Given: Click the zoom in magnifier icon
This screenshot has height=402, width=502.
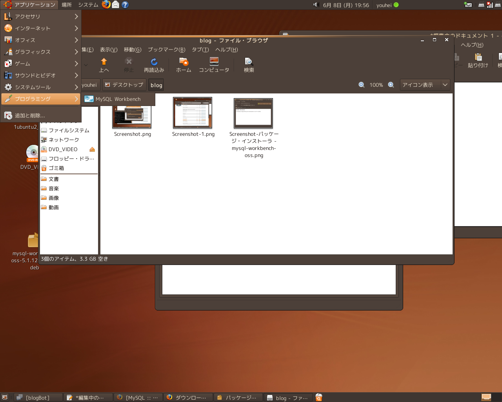Looking at the screenshot, I should [x=391, y=85].
